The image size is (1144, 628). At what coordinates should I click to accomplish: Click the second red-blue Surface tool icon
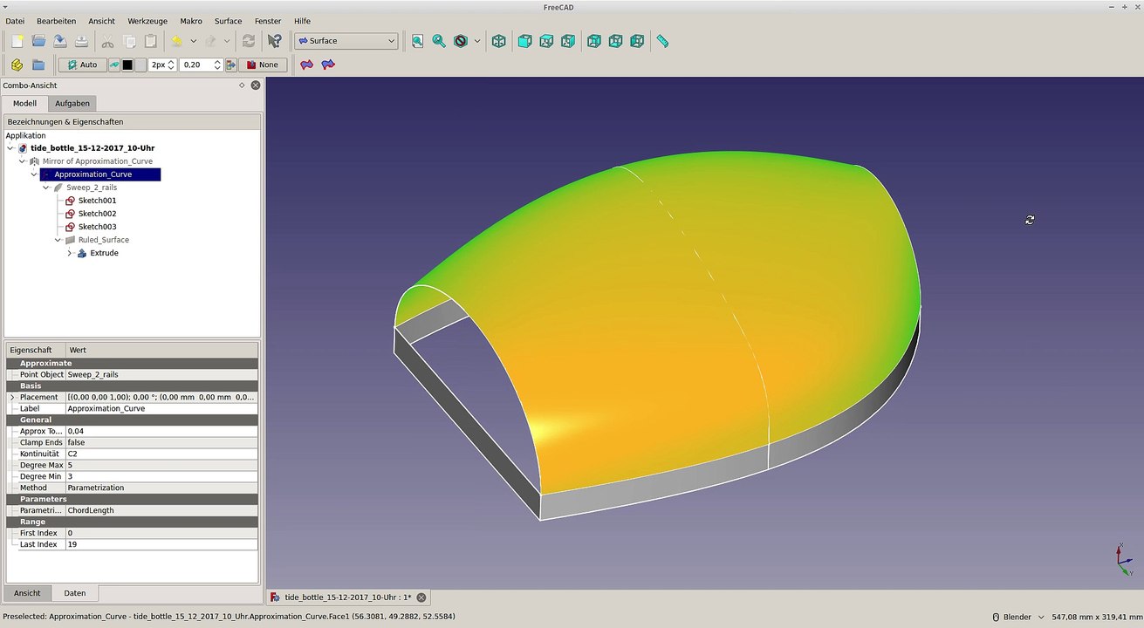[x=328, y=65]
